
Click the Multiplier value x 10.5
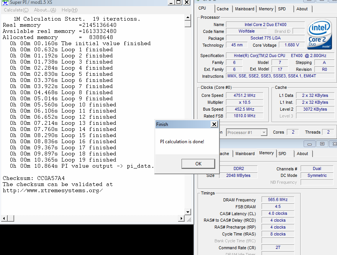point(245,102)
